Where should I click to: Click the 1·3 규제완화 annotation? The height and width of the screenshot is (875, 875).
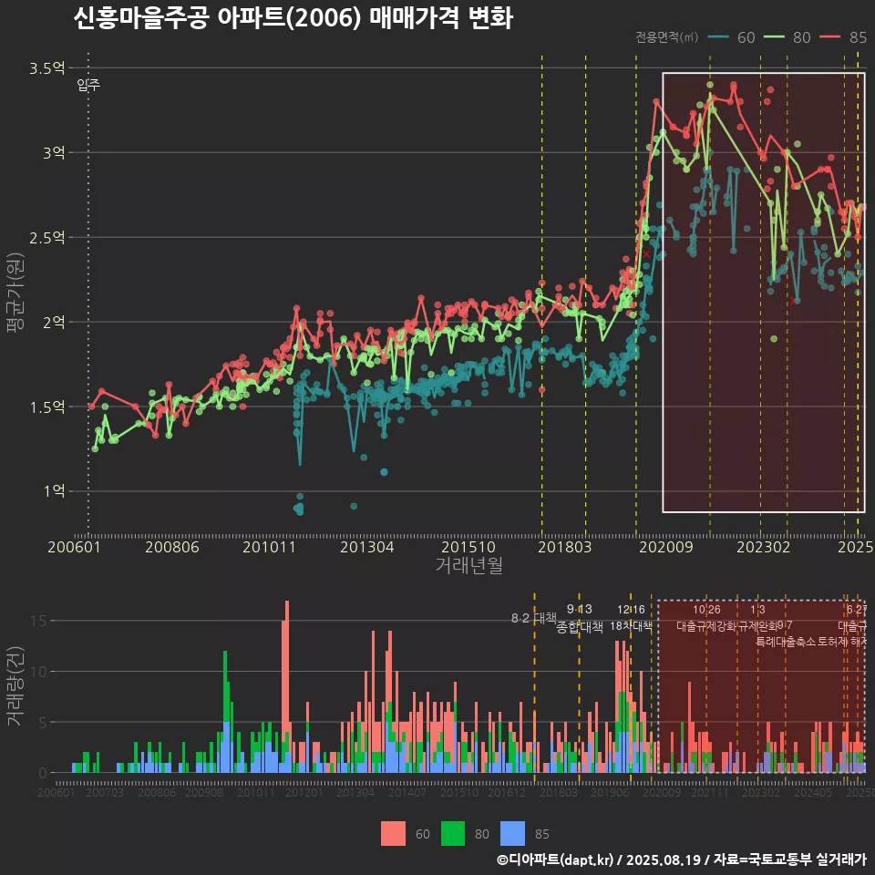757,618
